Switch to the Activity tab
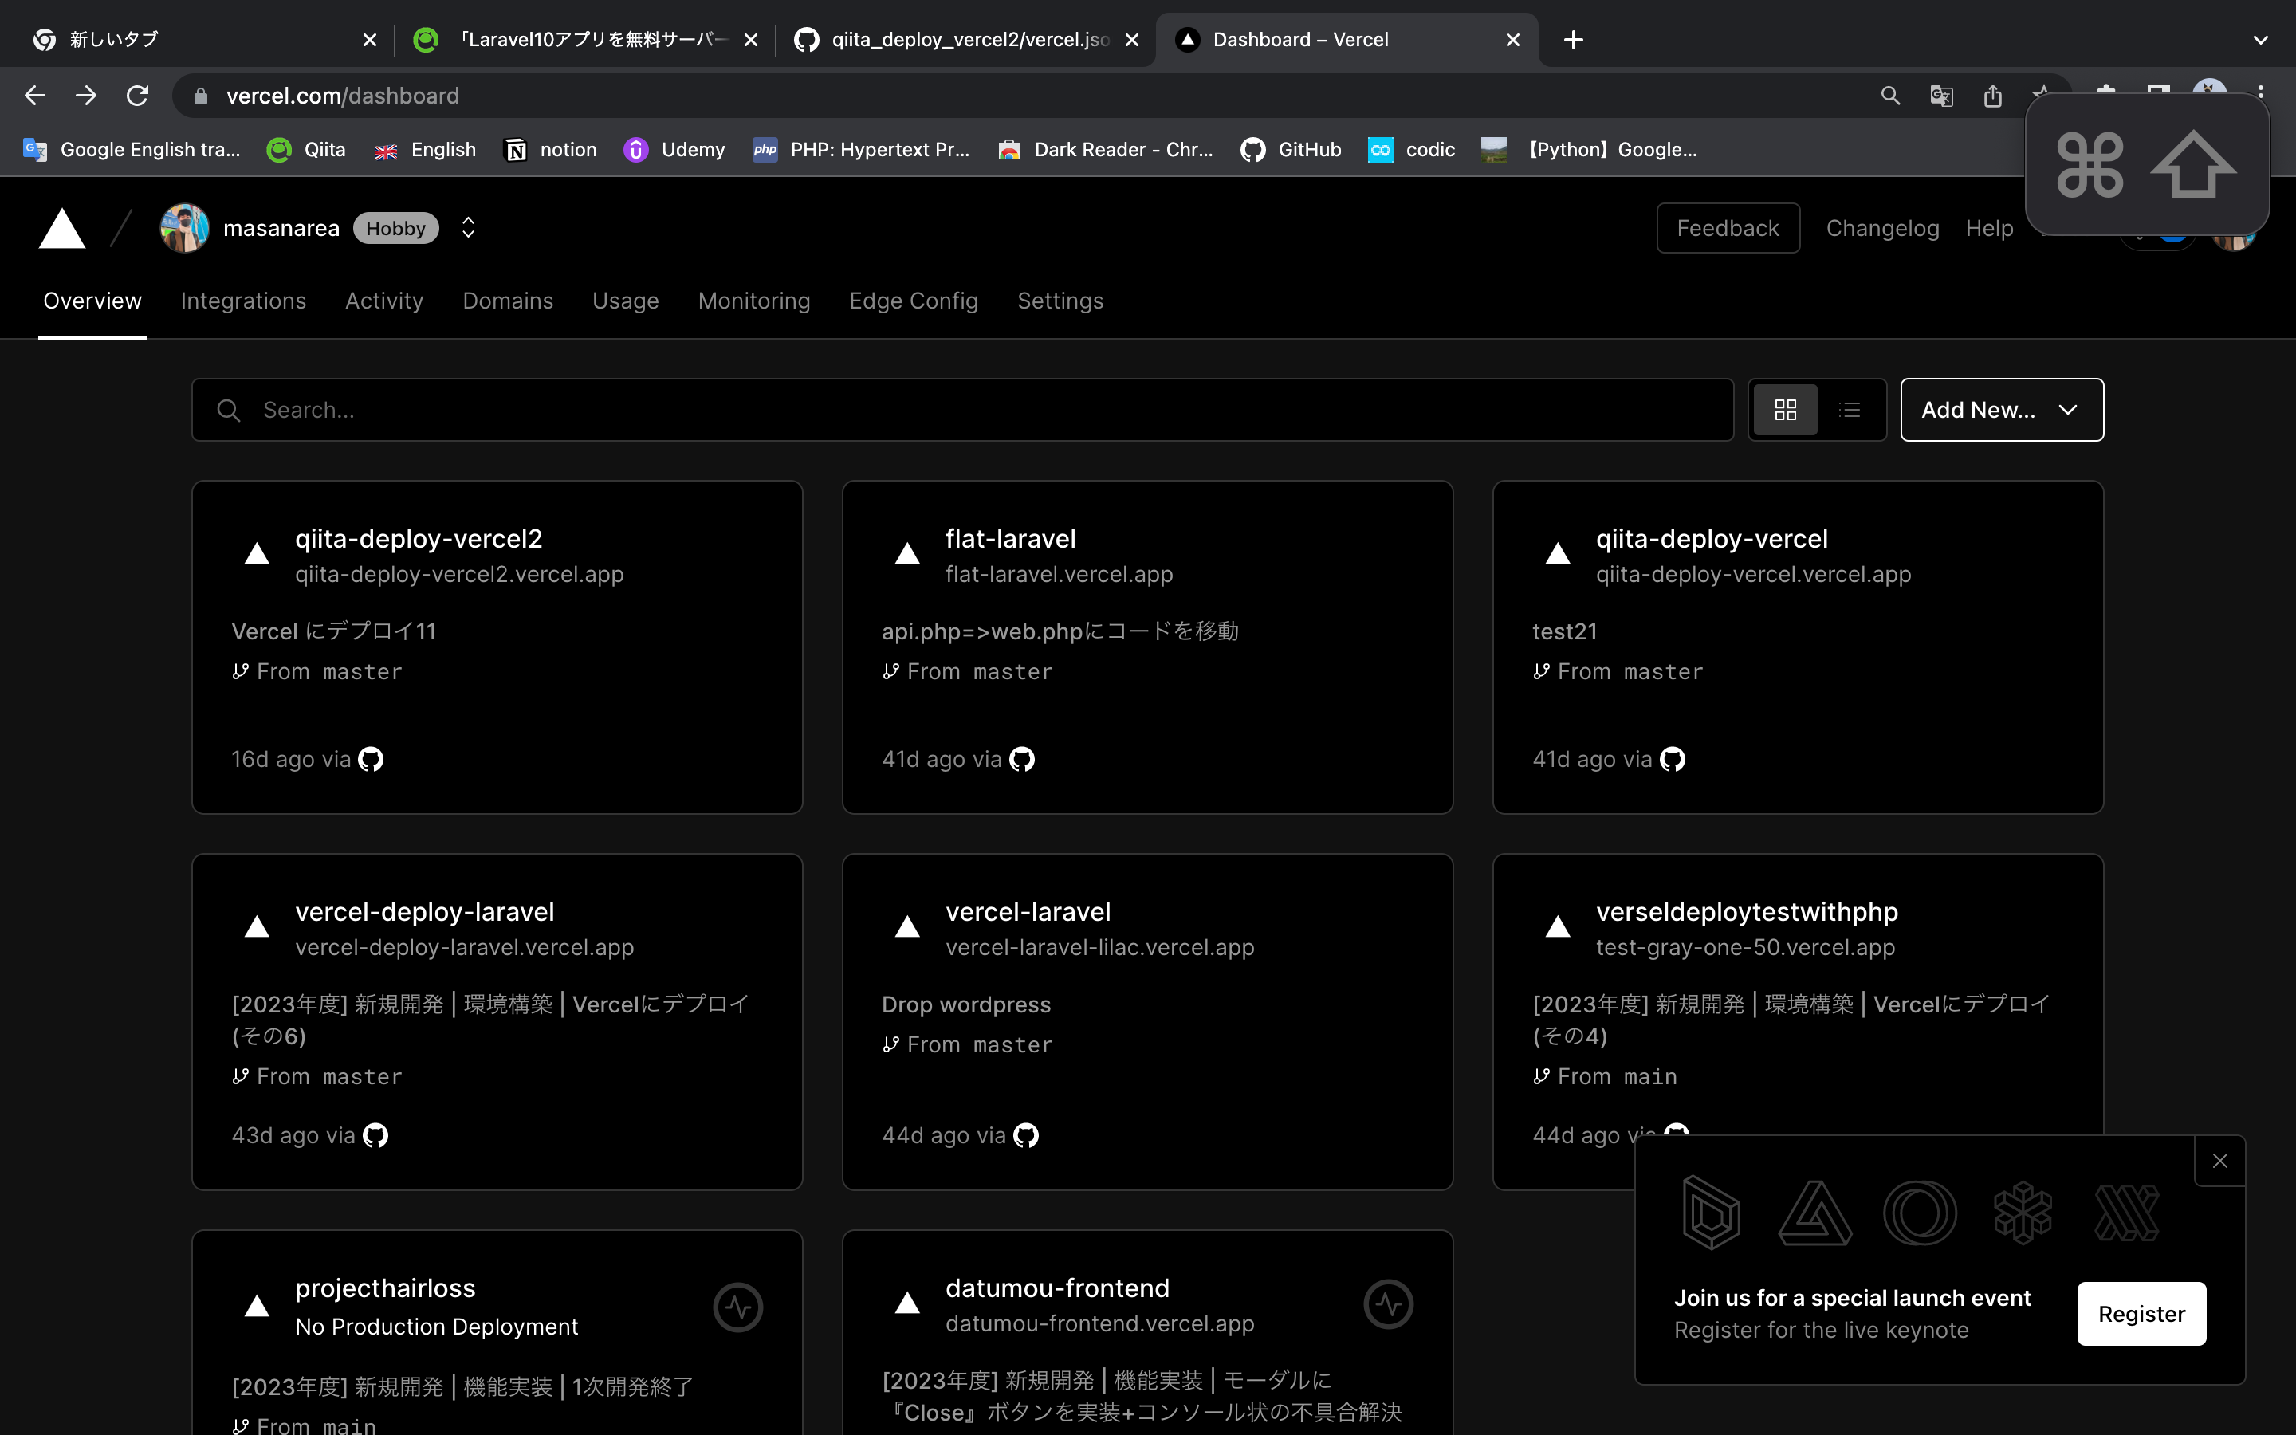2296x1435 pixels. tap(384, 301)
